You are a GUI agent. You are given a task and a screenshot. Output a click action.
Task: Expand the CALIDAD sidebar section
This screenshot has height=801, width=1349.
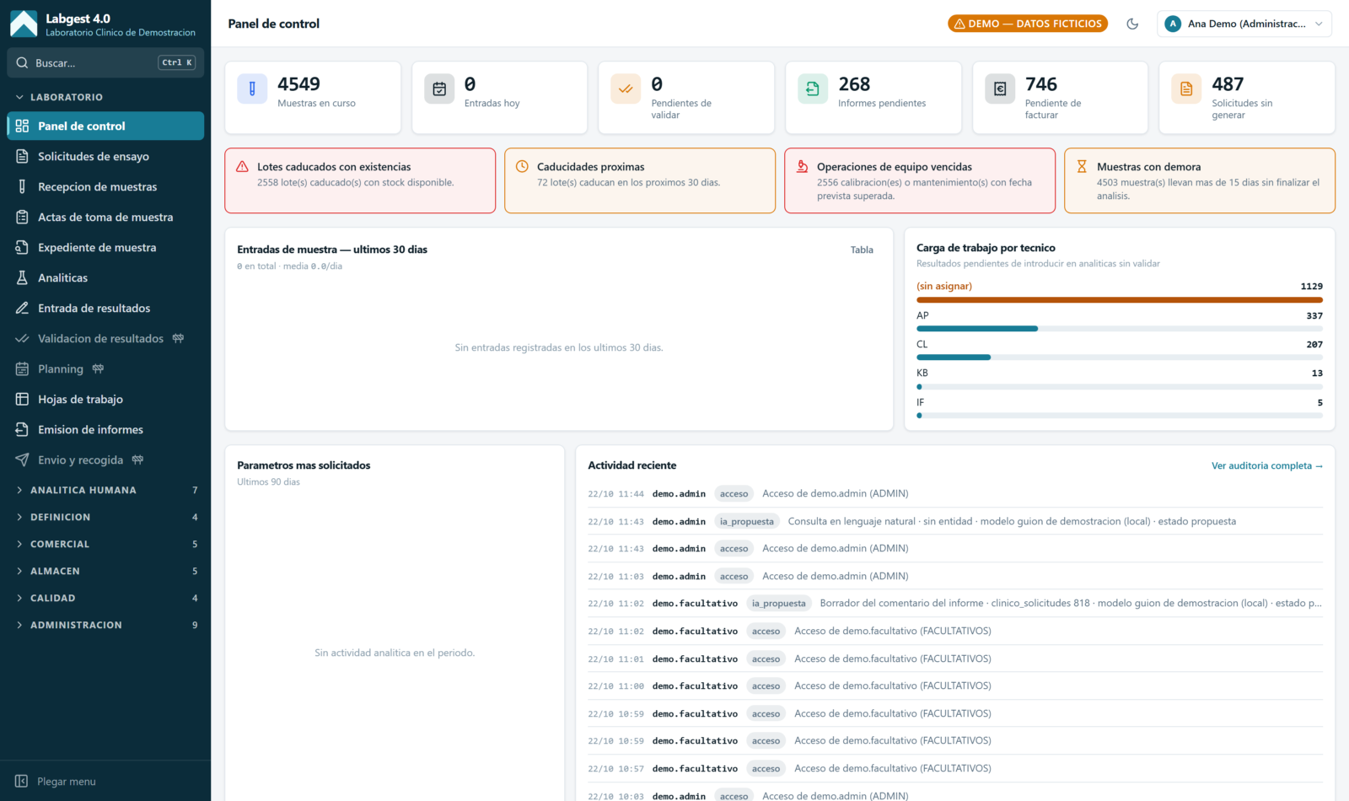[105, 598]
